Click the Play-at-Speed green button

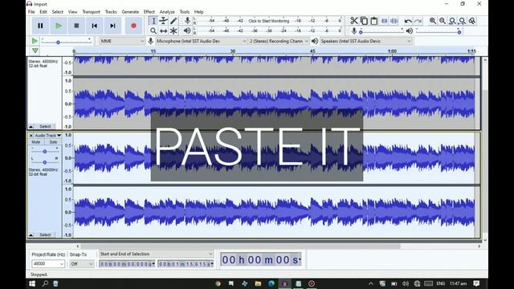pos(35,41)
